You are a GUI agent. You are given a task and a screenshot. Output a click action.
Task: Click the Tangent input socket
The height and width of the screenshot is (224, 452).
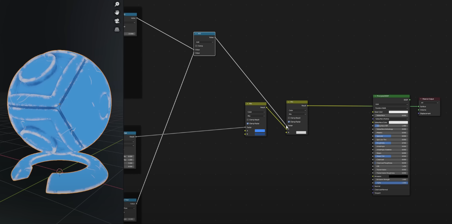coord(373,193)
